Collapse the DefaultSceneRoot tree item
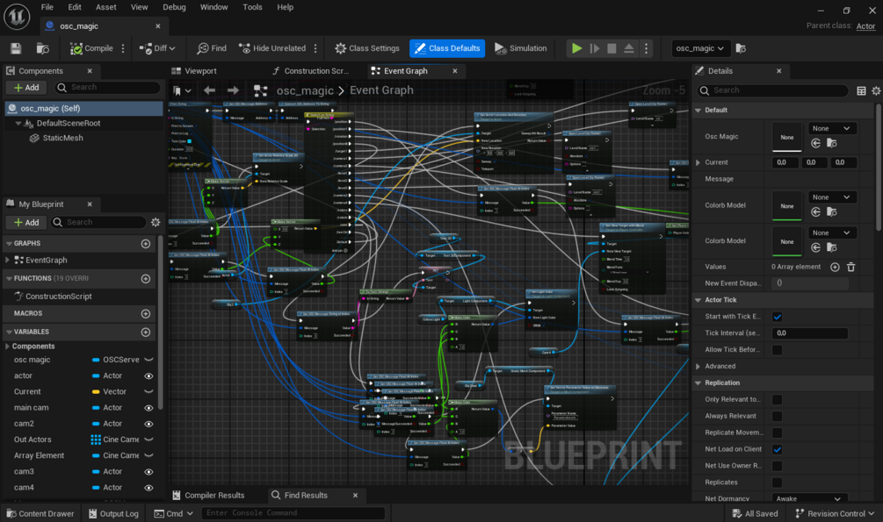 18,123
